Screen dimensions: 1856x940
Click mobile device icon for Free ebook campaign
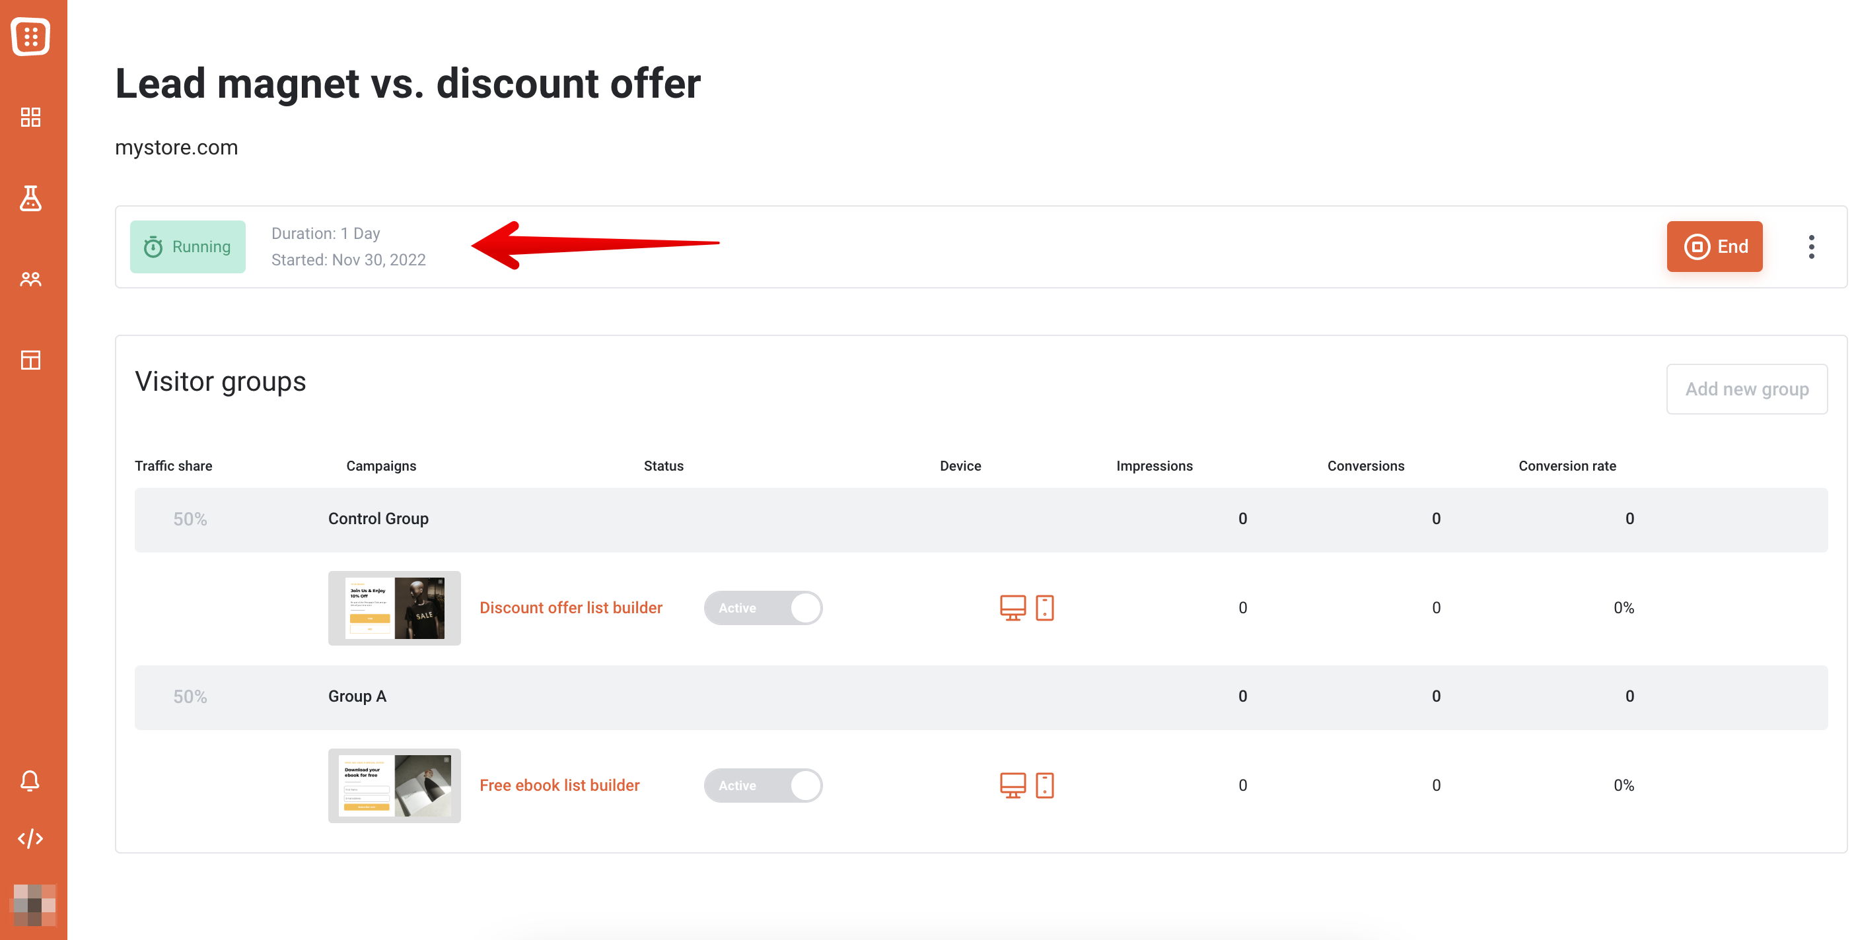(1045, 785)
